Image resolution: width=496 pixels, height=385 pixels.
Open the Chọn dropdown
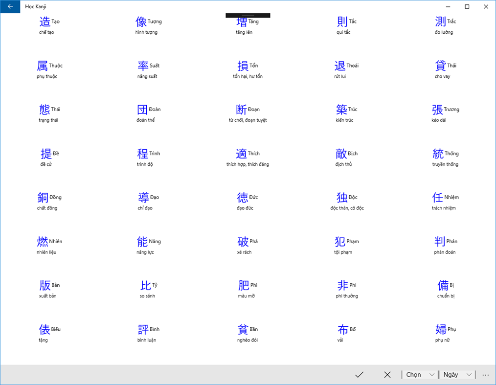click(419, 374)
